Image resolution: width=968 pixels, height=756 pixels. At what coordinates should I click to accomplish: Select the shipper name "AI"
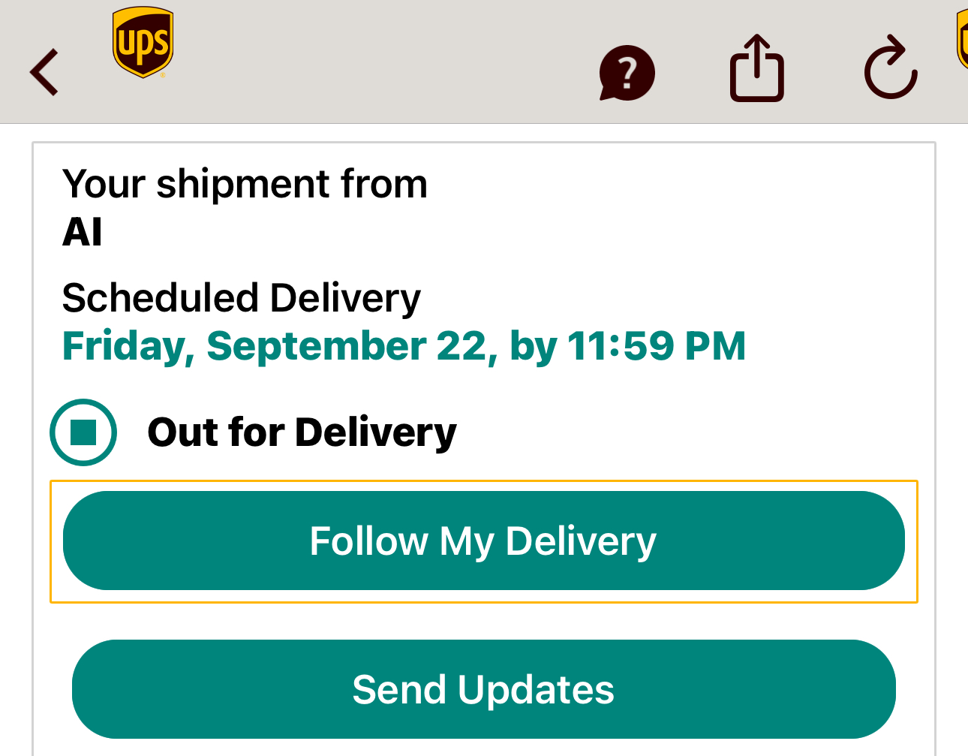[x=82, y=232]
